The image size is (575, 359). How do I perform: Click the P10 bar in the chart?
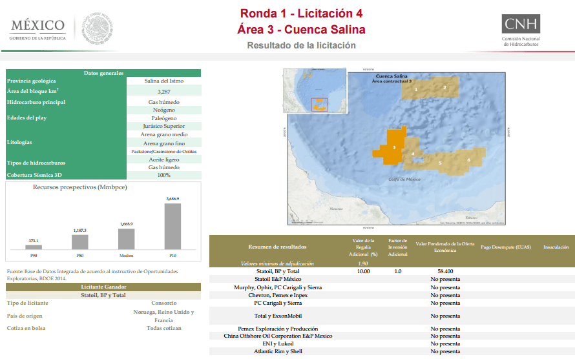pyautogui.click(x=172, y=227)
